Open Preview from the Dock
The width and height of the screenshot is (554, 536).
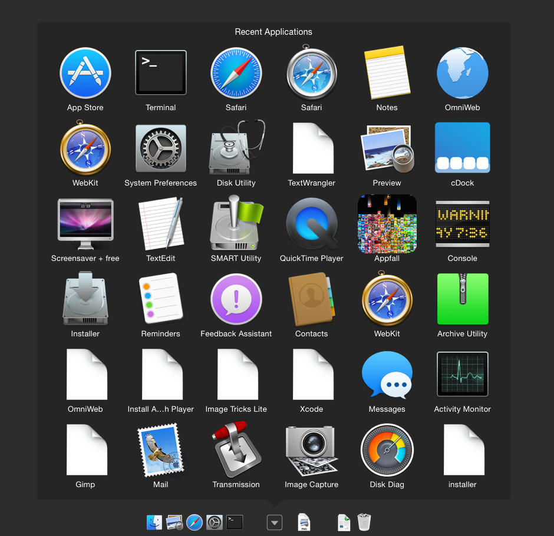(x=174, y=522)
